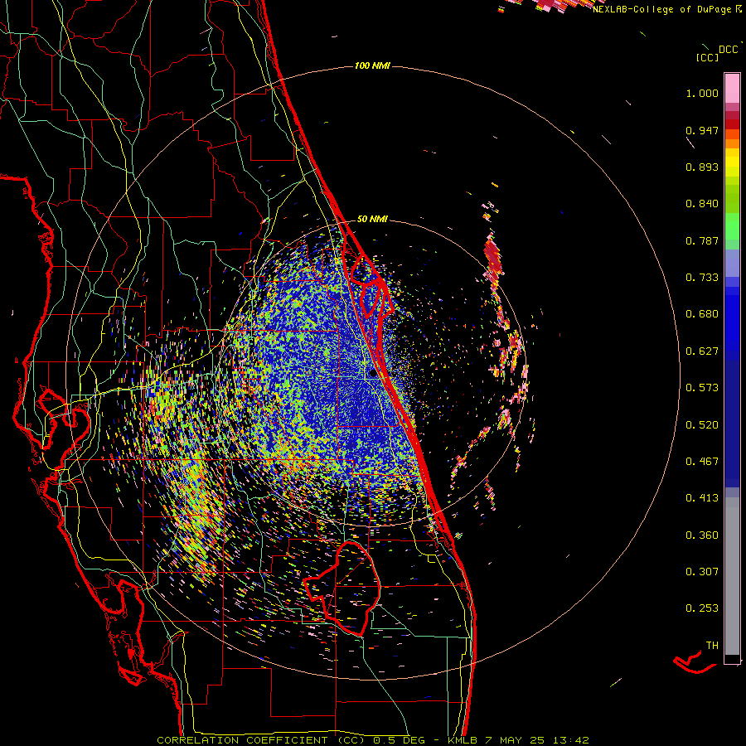Click the red colorbar segment below 1.000

point(732,124)
